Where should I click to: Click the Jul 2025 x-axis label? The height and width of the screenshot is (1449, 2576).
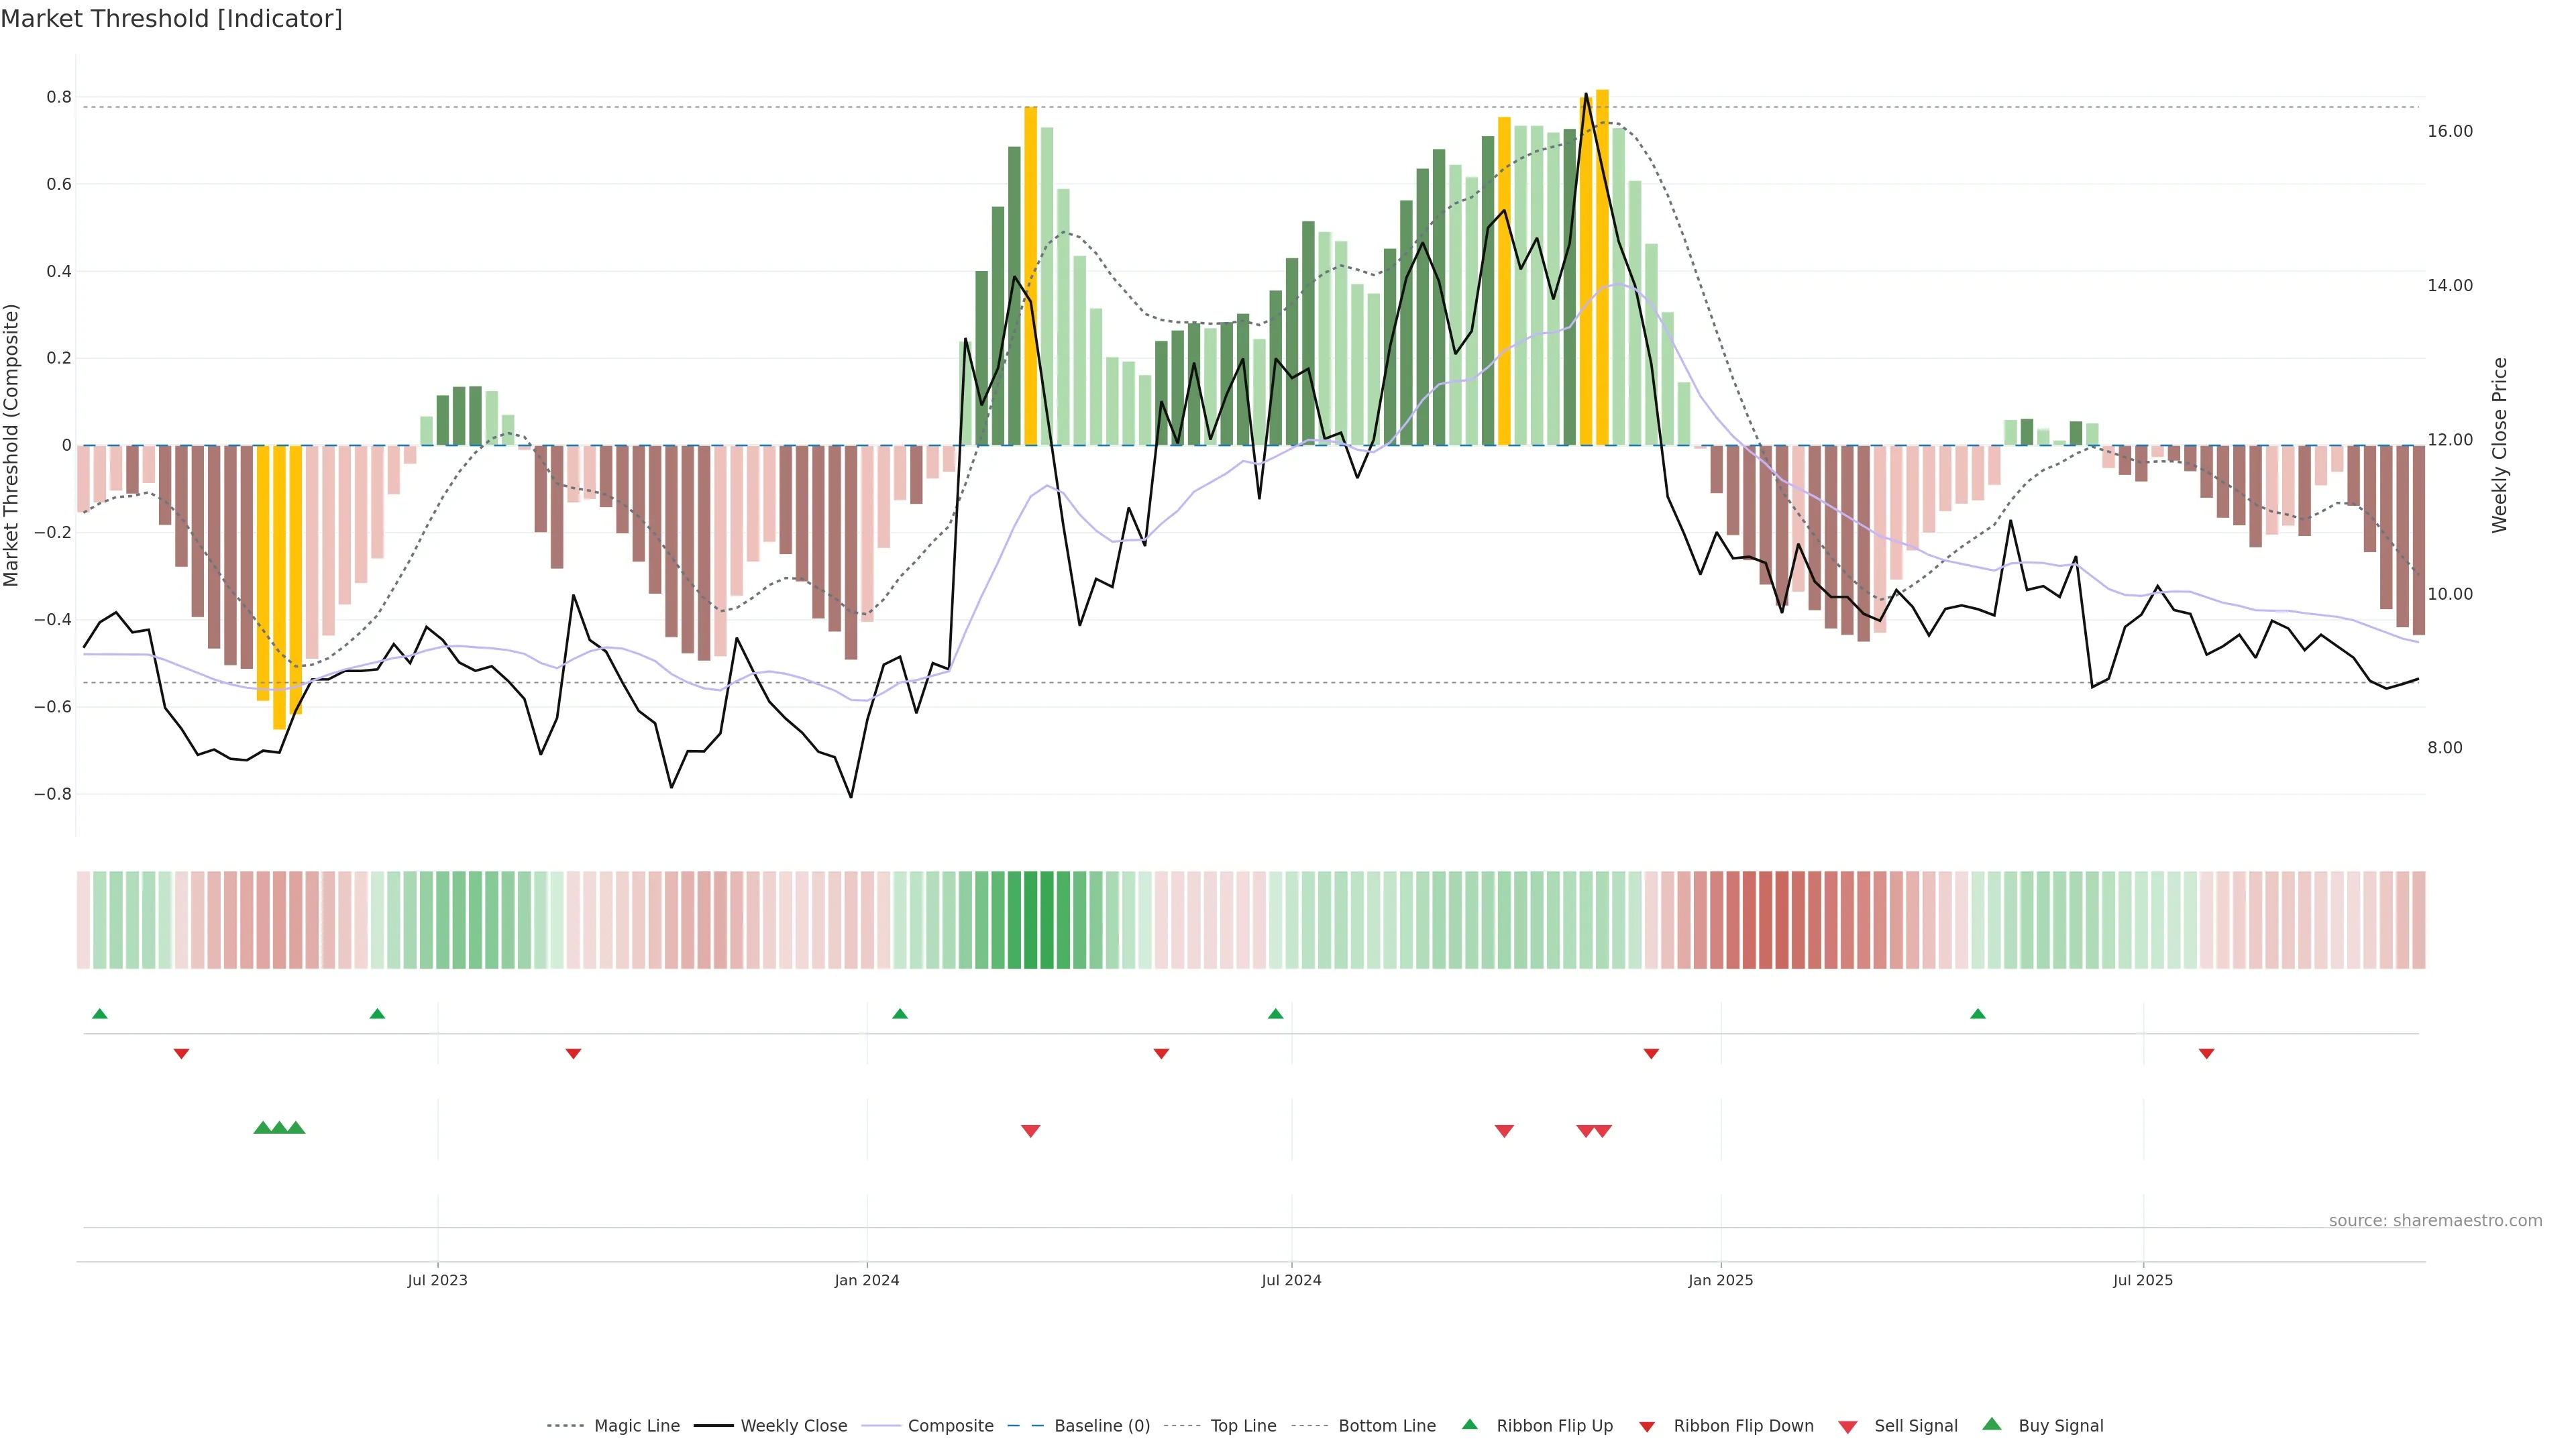click(x=2142, y=1280)
